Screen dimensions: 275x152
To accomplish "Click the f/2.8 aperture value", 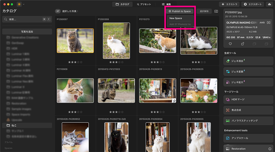I will (258, 38).
